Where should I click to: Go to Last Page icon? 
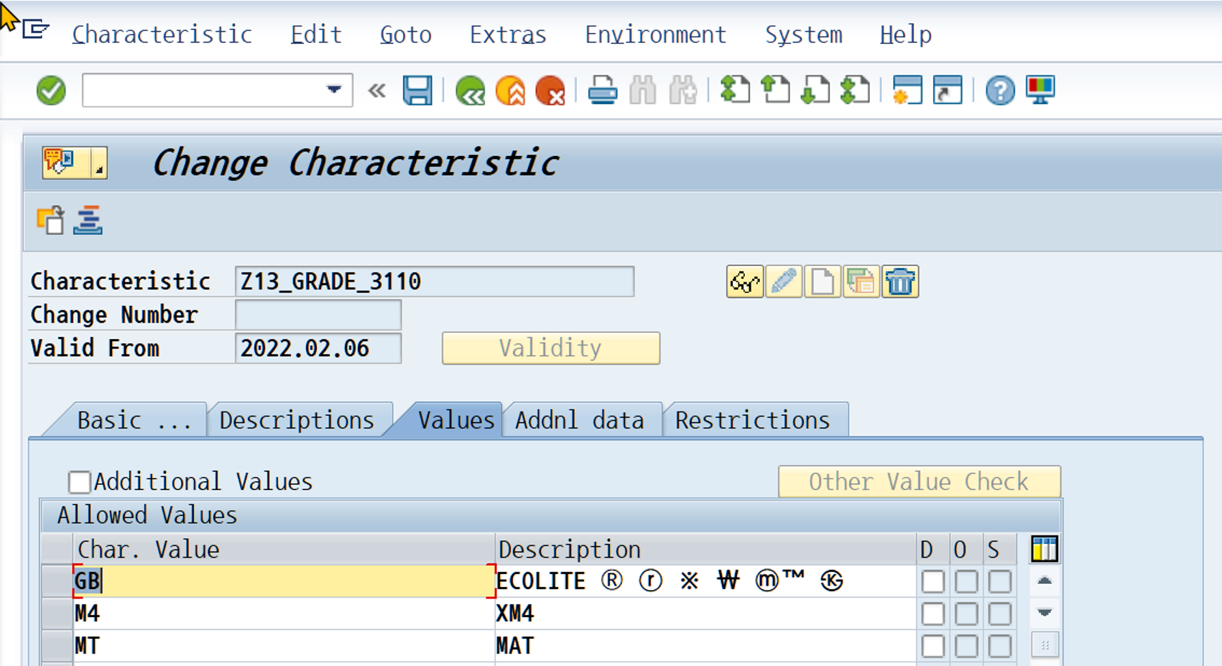tap(855, 91)
